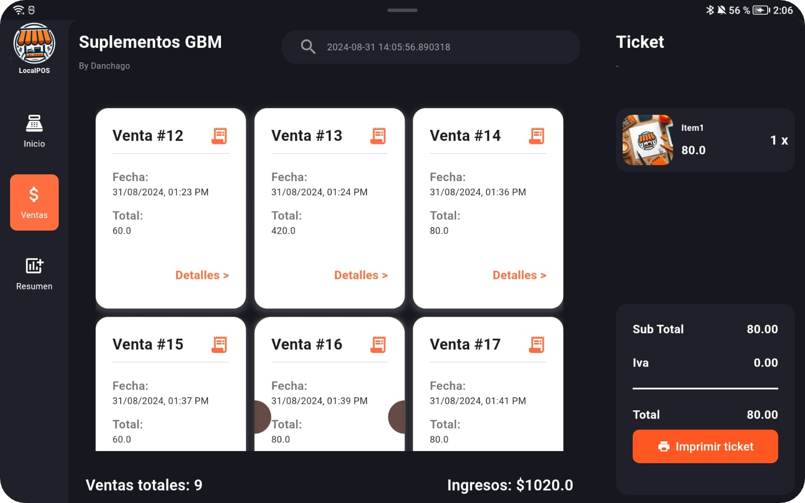Viewport: 805px width, 503px height.
Task: Open the Resumen chart section
Action: (x=34, y=273)
